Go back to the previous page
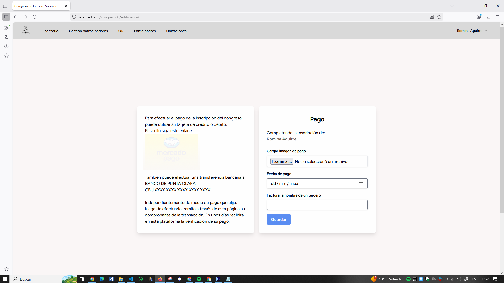This screenshot has height=283, width=504. (16, 17)
